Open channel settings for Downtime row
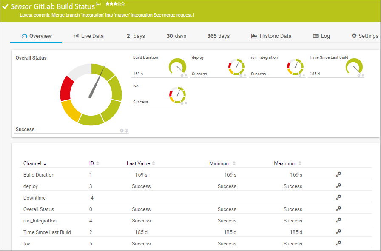 tap(338, 197)
